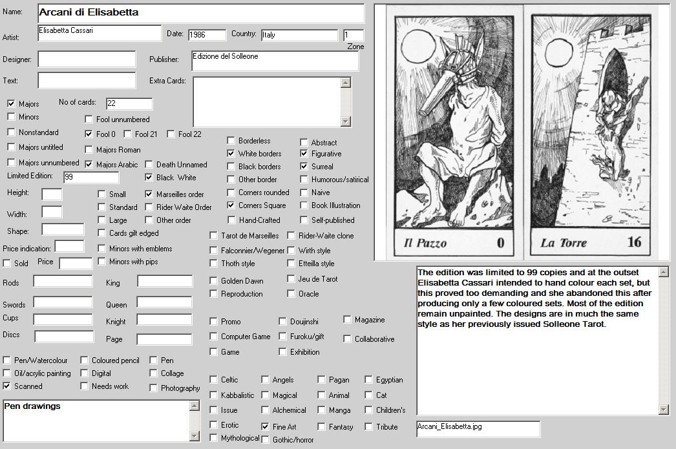Viewport: 676px width, 449px height.
Task: Tick the Minors checkbox
Action: click(11, 117)
